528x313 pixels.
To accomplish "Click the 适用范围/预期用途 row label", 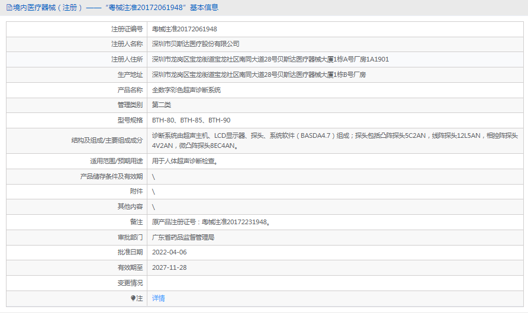I will pyautogui.click(x=116, y=161).
